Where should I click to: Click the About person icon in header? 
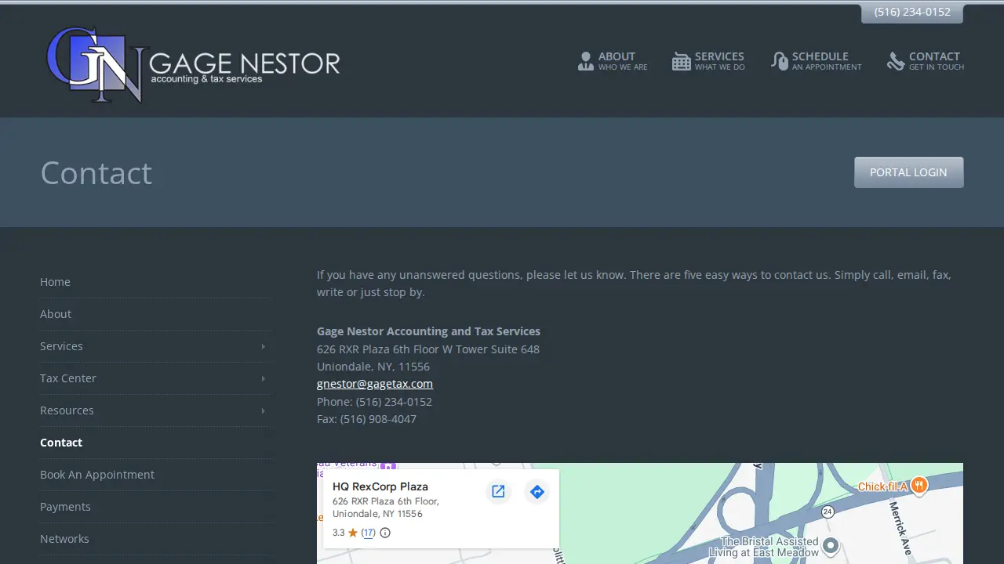[586, 61]
